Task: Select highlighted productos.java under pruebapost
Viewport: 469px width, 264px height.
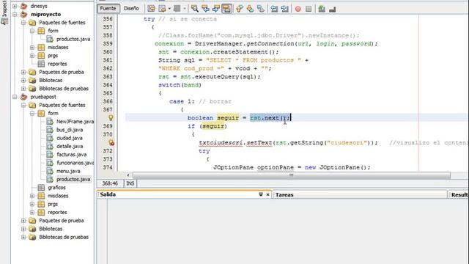Action: point(73,179)
